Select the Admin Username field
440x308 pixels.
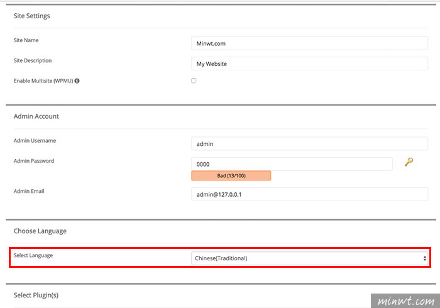pos(309,144)
